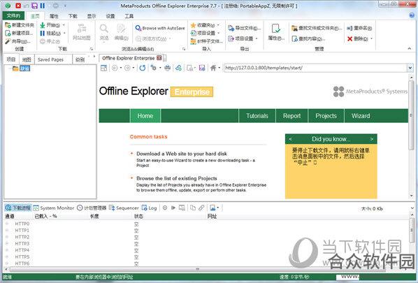The width and height of the screenshot is (418, 283).
Task: Switch to the 属性 ribbon tab
Action: tap(54, 16)
